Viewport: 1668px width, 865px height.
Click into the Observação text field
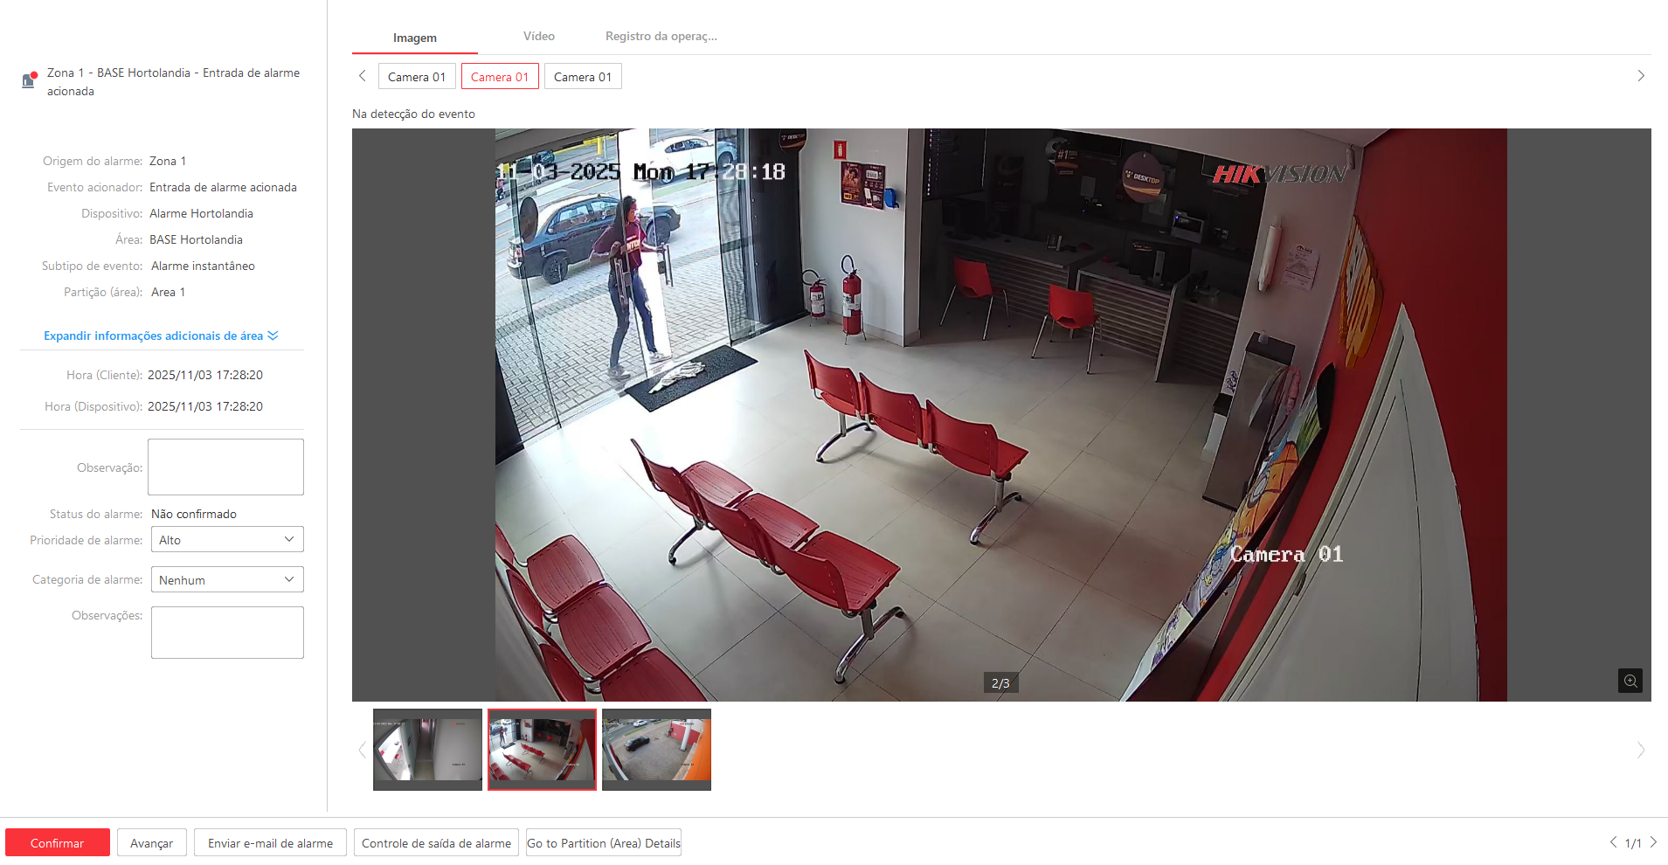pyautogui.click(x=225, y=467)
